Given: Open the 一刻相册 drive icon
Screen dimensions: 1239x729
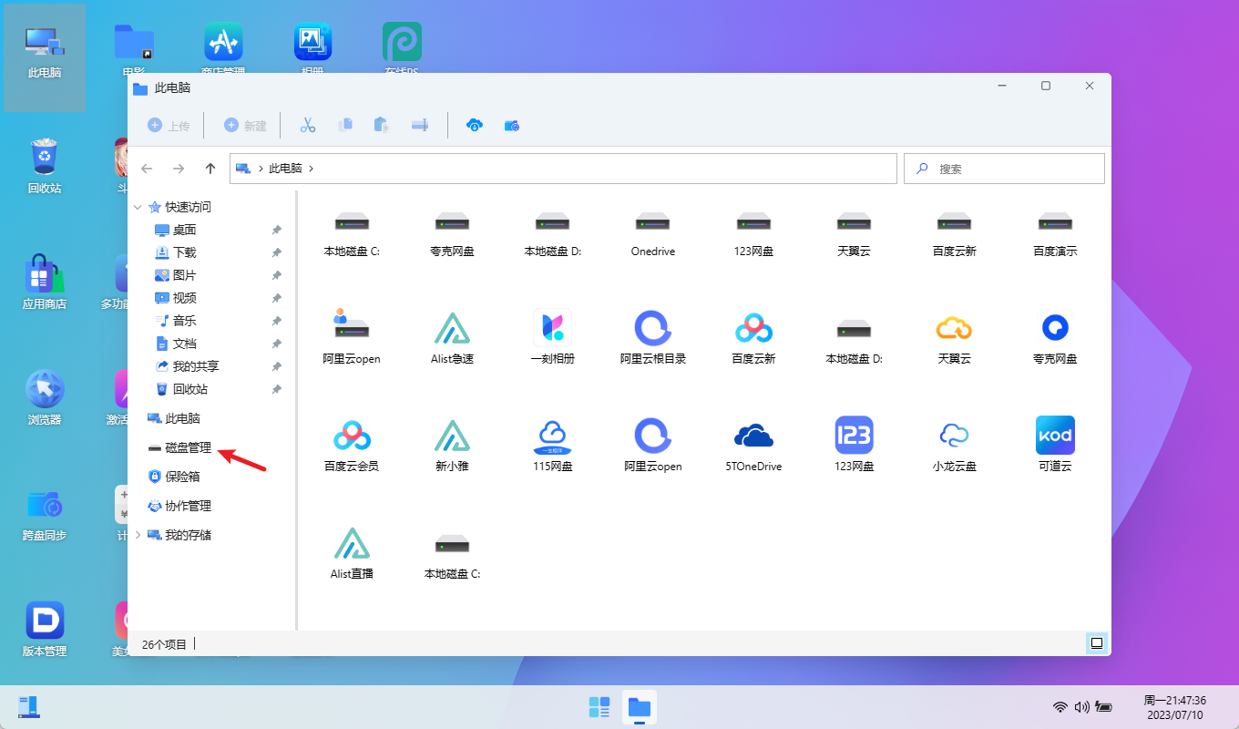Looking at the screenshot, I should [x=552, y=328].
